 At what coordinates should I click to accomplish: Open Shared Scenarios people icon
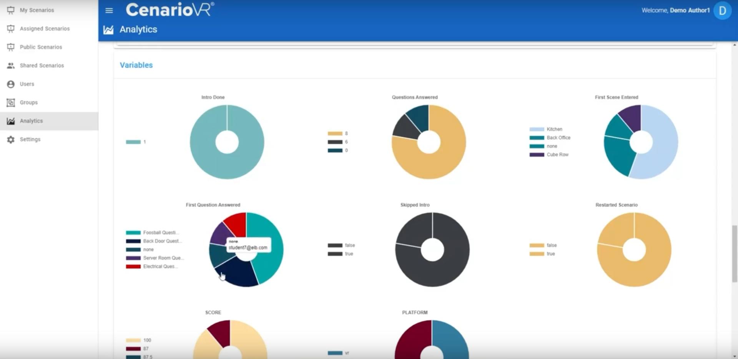(x=11, y=66)
